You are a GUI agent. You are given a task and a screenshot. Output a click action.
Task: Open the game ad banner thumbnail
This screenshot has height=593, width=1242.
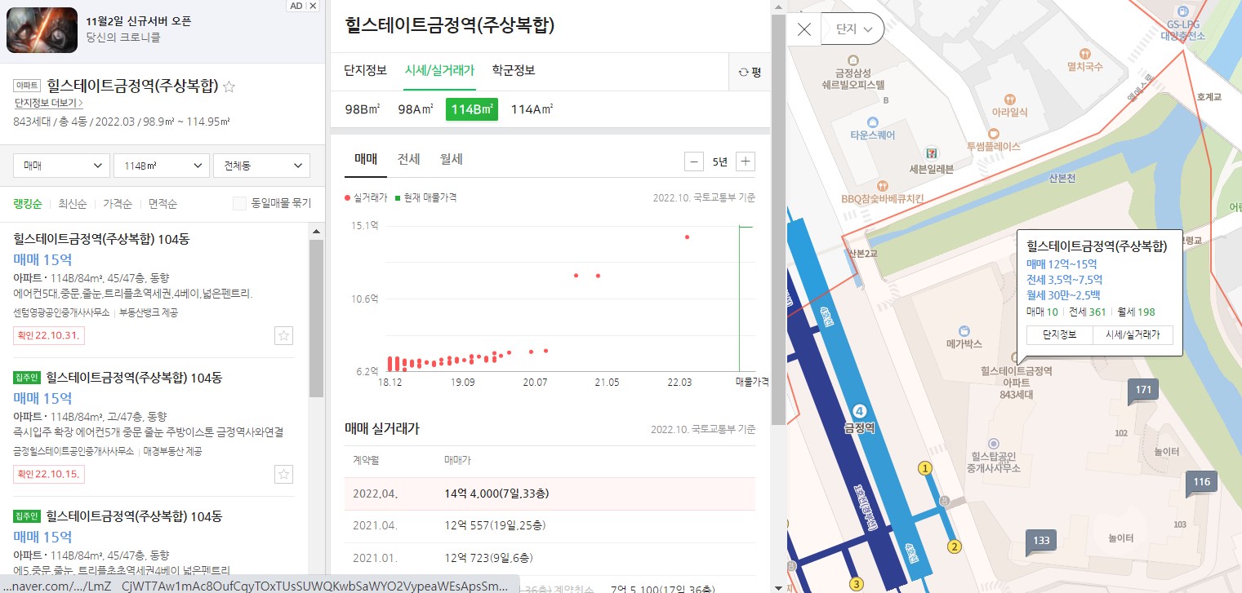tap(42, 30)
